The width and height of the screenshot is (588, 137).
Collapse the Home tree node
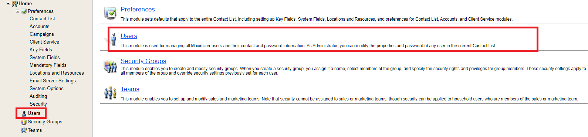[8, 3]
